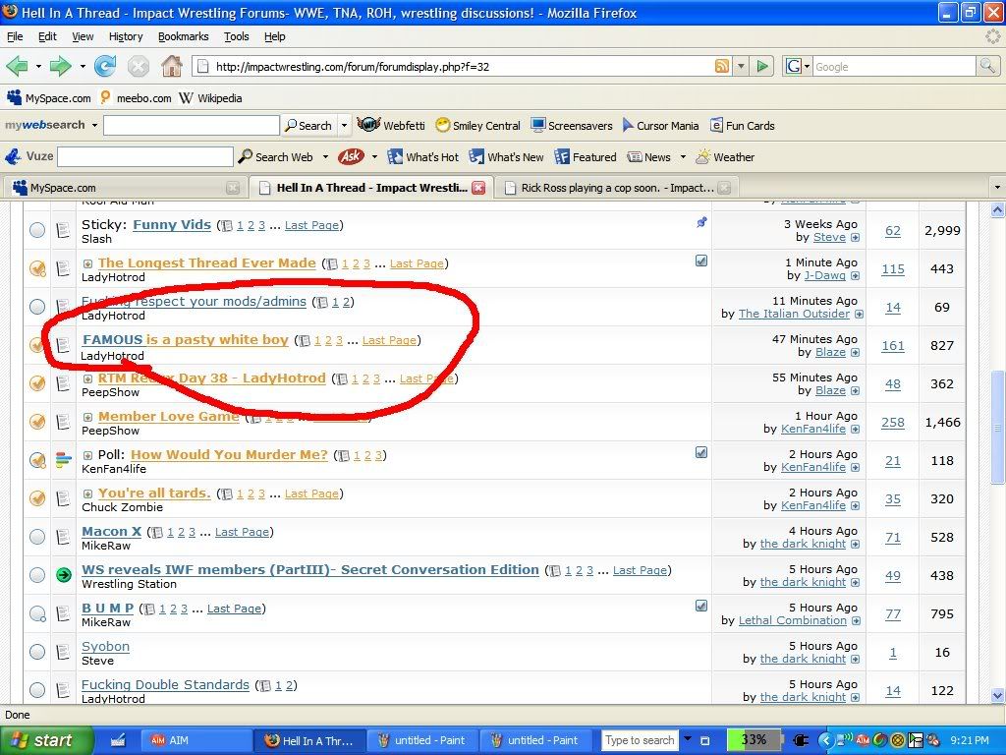Screen dimensions: 1006x755
Task: Open Featured on the Vuze toolbar
Action: coord(586,156)
